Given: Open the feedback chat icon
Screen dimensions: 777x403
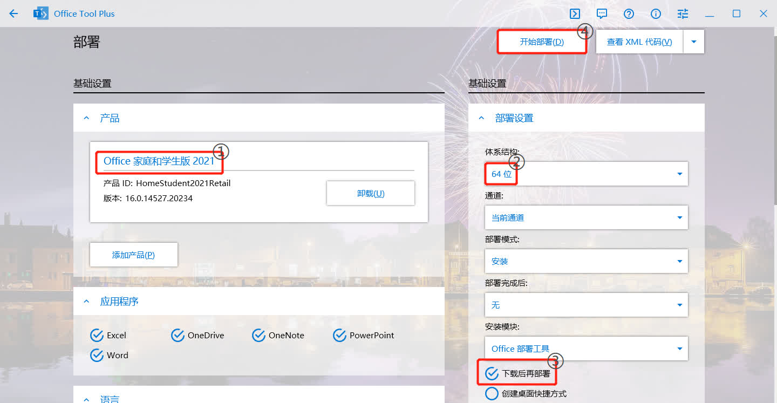Looking at the screenshot, I should [x=602, y=13].
